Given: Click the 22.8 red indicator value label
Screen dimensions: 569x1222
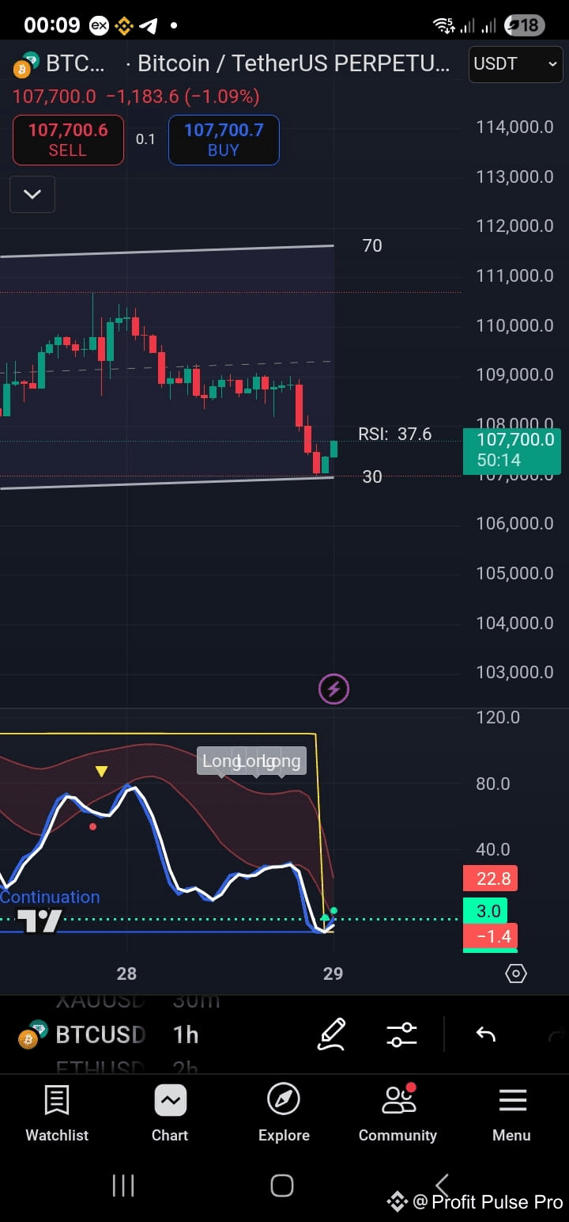Looking at the screenshot, I should [x=490, y=879].
